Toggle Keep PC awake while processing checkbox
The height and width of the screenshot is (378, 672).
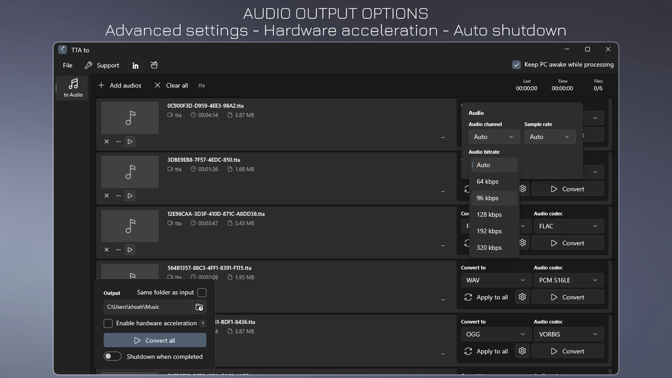(517, 65)
